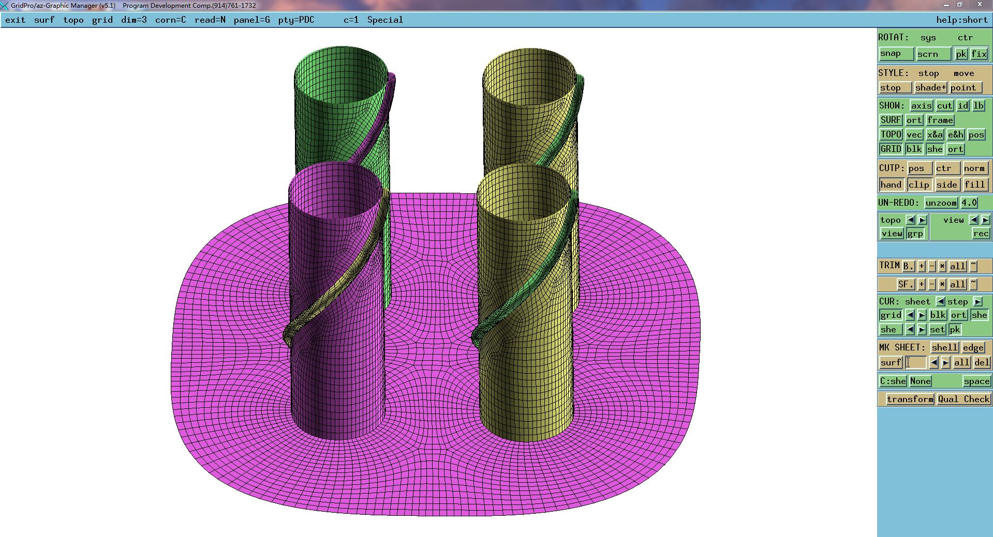Click the right arrow in the MK SHEET surf row
Viewport: 993px width, 537px height.
click(945, 362)
